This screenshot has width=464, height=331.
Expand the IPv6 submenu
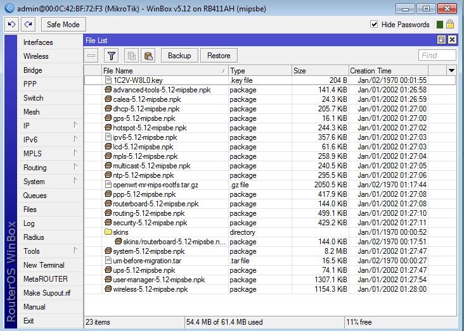point(75,139)
